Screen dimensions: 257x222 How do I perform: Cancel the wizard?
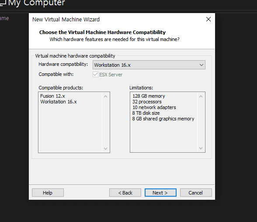[x=196, y=193]
